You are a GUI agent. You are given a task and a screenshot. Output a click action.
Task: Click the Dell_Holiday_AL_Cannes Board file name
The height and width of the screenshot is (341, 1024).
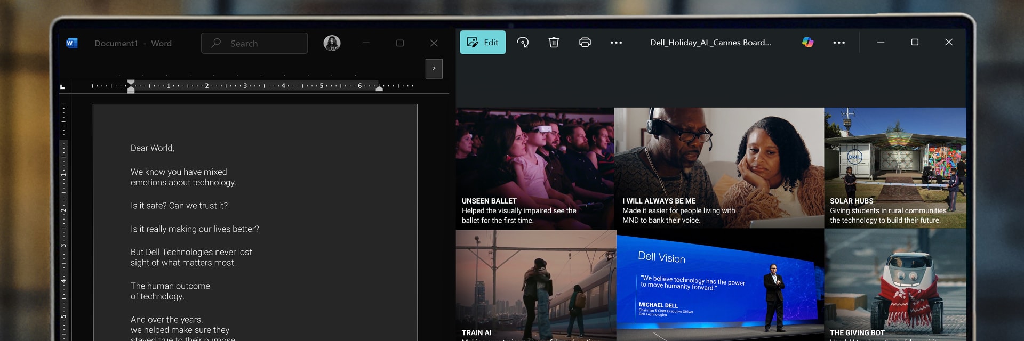[x=710, y=43]
